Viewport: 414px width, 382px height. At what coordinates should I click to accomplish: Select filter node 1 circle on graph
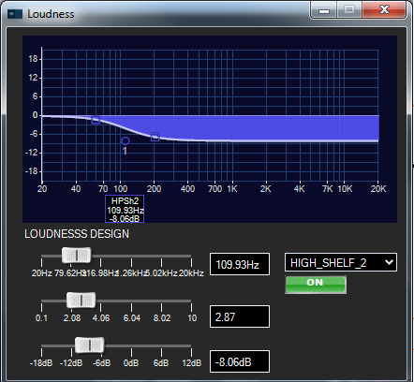(x=126, y=141)
